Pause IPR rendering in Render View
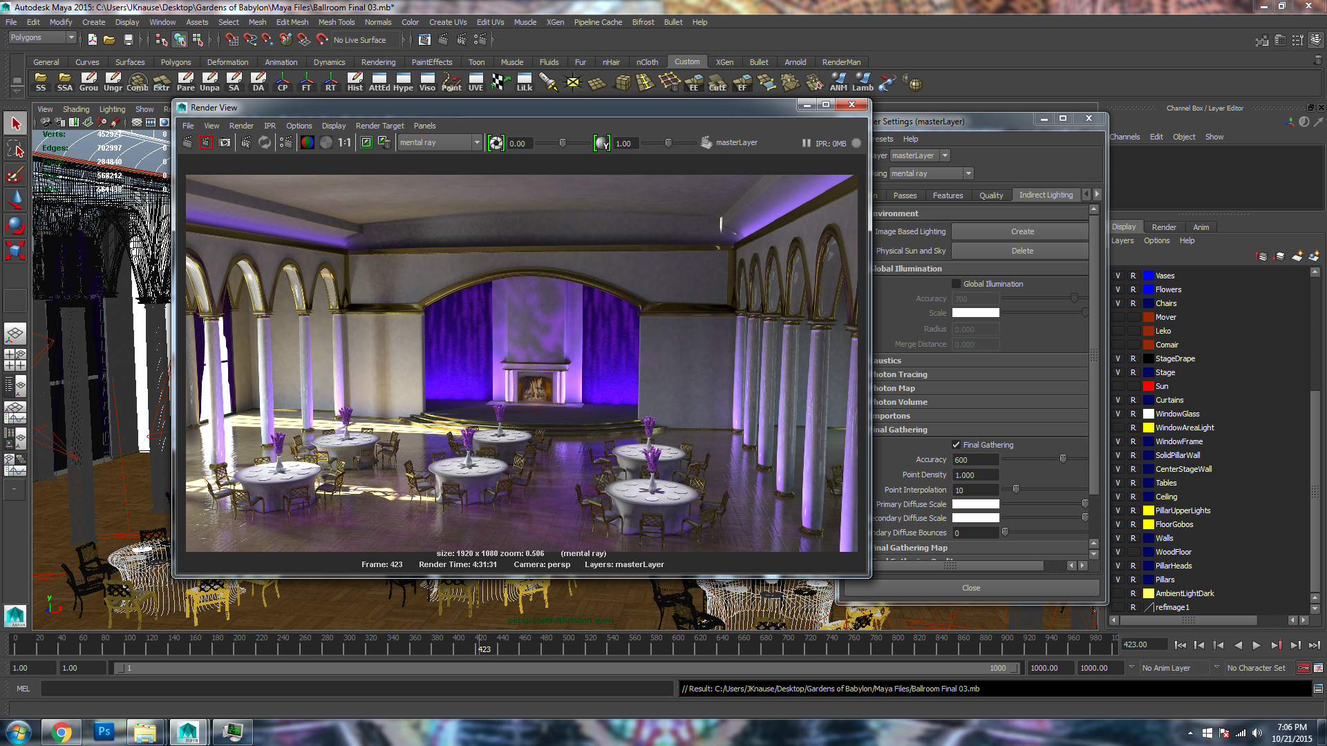 pos(806,143)
